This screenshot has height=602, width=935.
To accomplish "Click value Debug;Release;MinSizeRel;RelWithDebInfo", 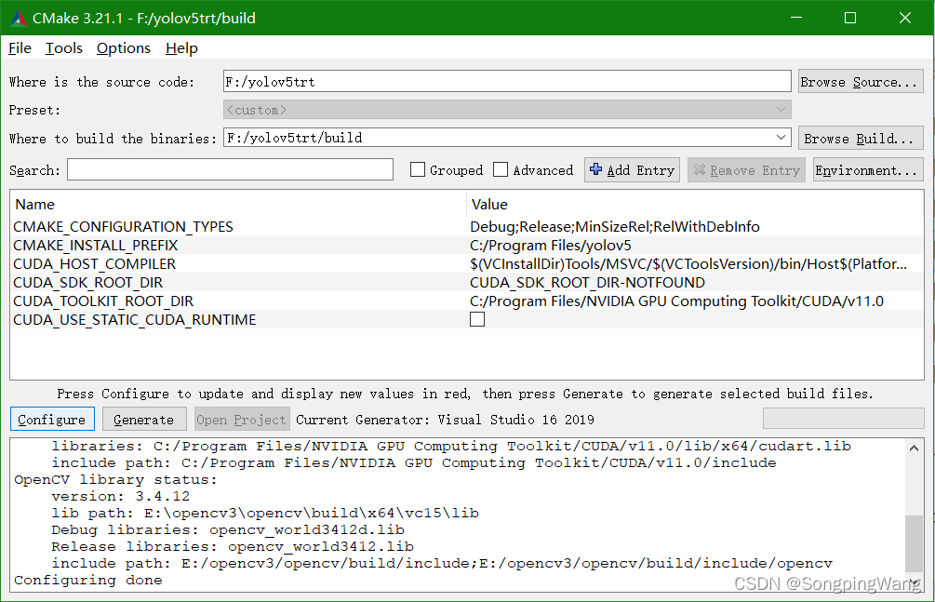I will (615, 227).
